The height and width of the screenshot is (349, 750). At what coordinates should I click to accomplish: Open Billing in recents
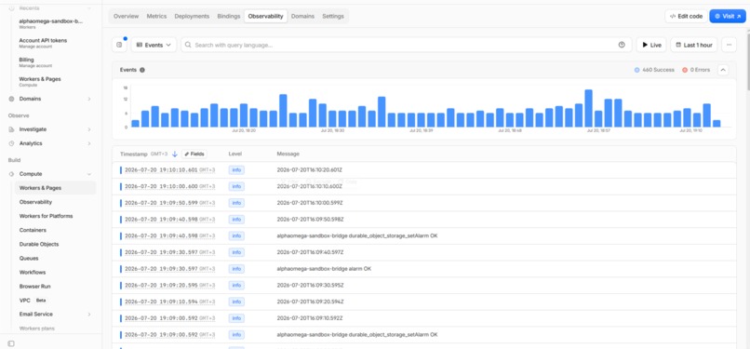coord(35,62)
